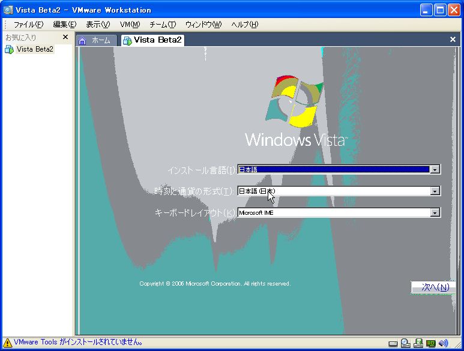The height and width of the screenshot is (351, 464).
Task: Expand the 時刻と通貨の形式 dropdown arrow
Action: [435, 191]
